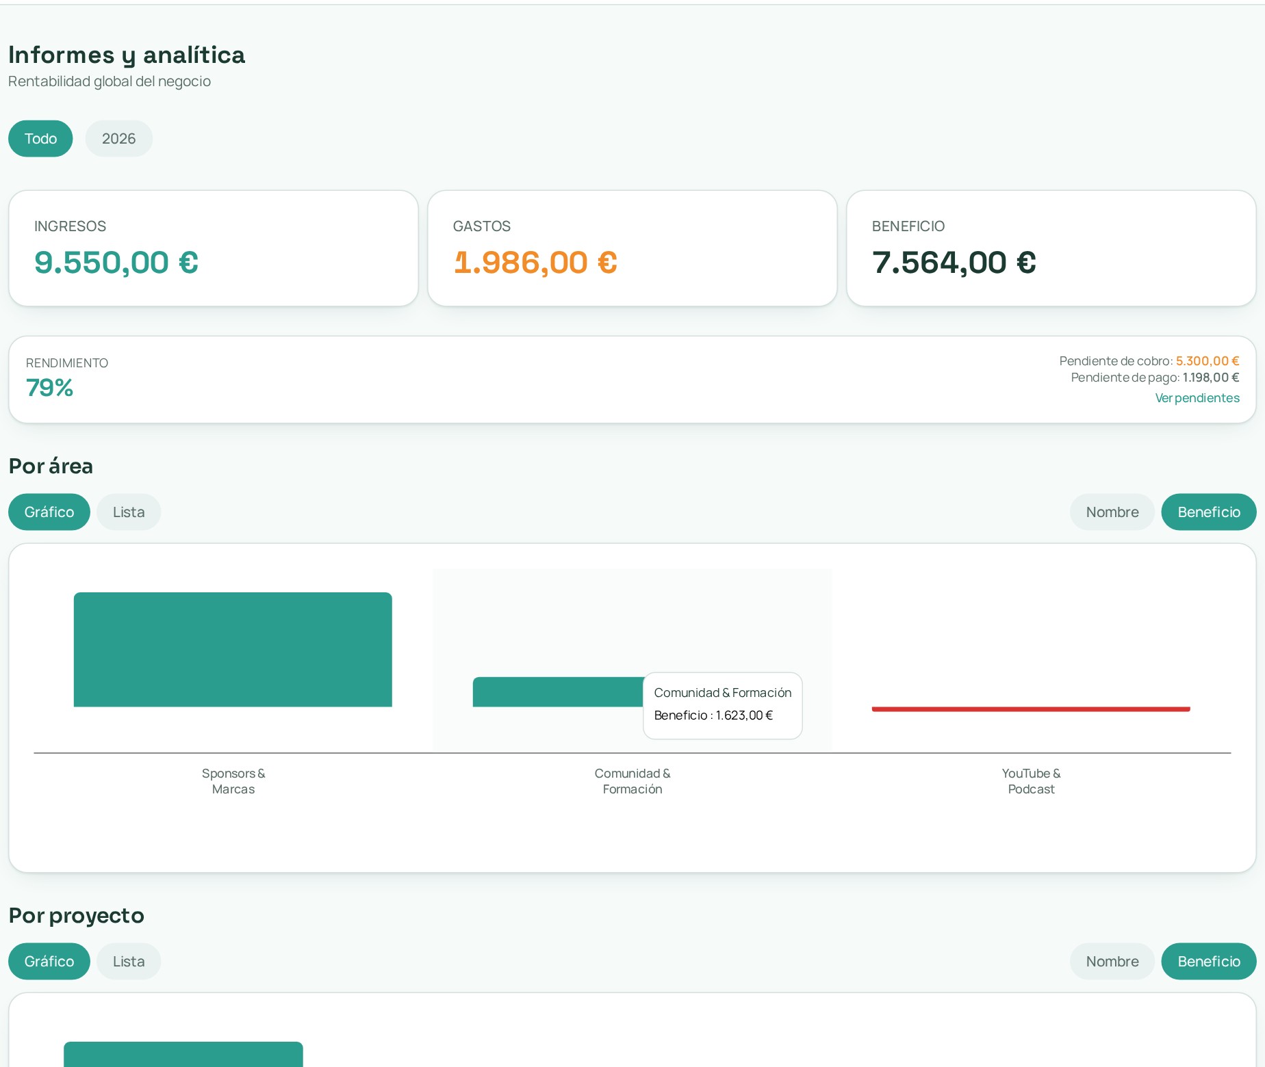Click the Comunidad & Formación bar

[558, 692]
